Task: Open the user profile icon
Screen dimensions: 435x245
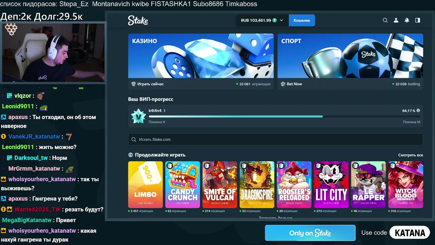Action: coord(396,20)
